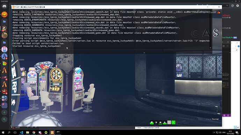Screen dimensions: 241x135
Task: Show hidden system tray icons chevron
Action: pos(214,133)
